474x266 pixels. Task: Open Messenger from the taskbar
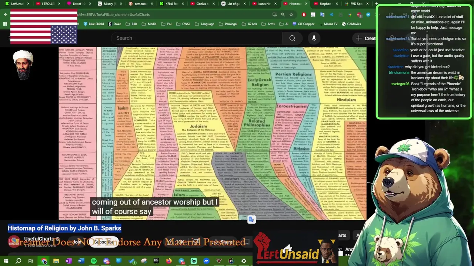point(206,261)
